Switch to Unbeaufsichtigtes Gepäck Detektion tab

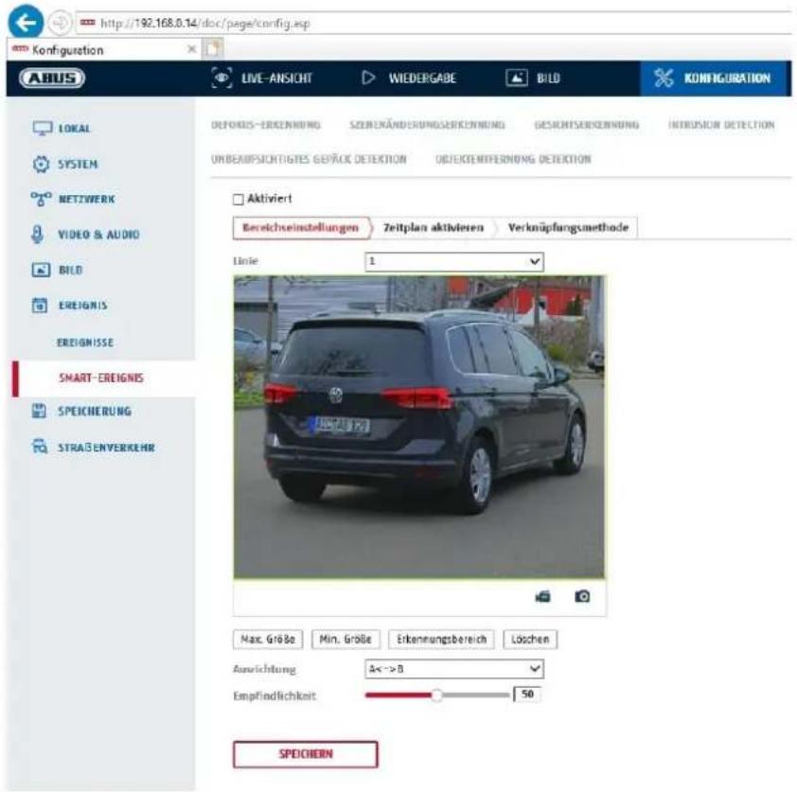click(309, 159)
